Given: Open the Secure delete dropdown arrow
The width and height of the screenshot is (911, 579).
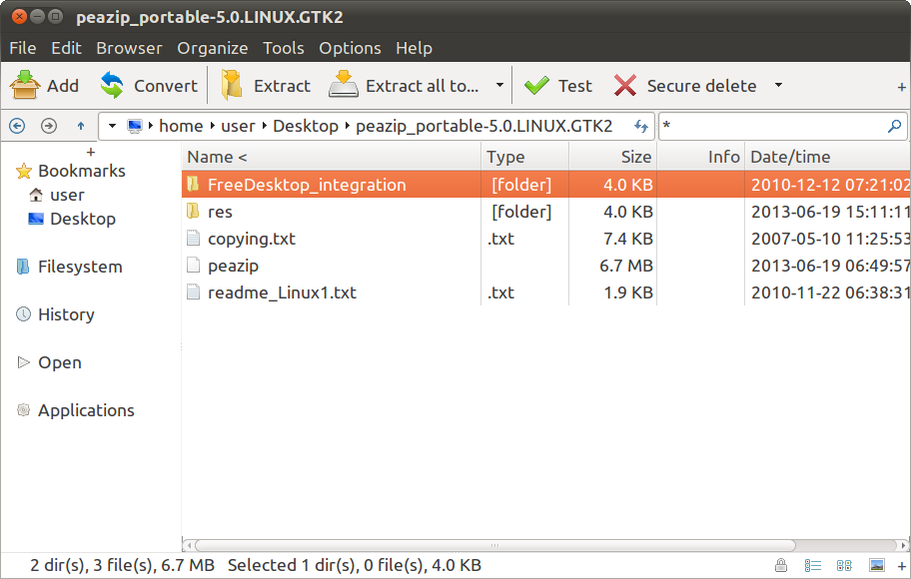Looking at the screenshot, I should pos(778,86).
